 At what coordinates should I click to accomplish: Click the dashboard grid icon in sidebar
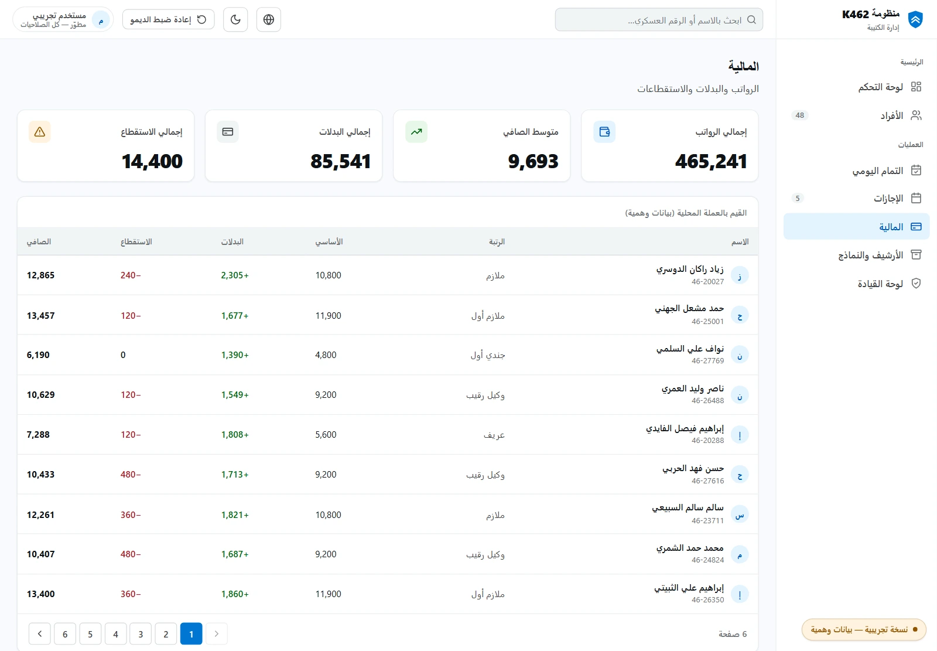coord(917,87)
